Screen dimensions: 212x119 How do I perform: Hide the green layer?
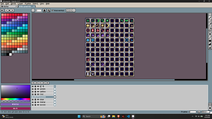click(33, 89)
